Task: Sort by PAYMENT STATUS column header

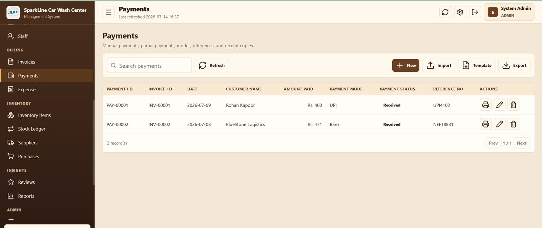Action: point(397,89)
